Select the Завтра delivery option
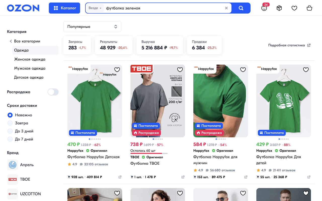The width and height of the screenshot is (322, 201). click(x=10, y=123)
